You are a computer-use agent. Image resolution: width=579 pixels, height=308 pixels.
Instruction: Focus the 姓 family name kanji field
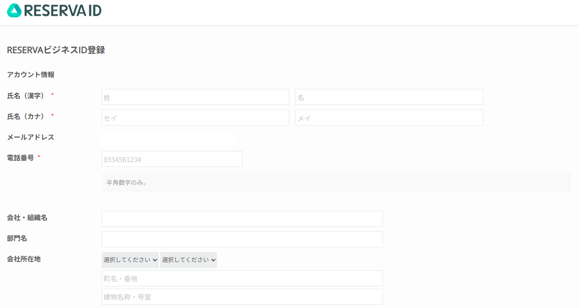coord(195,97)
